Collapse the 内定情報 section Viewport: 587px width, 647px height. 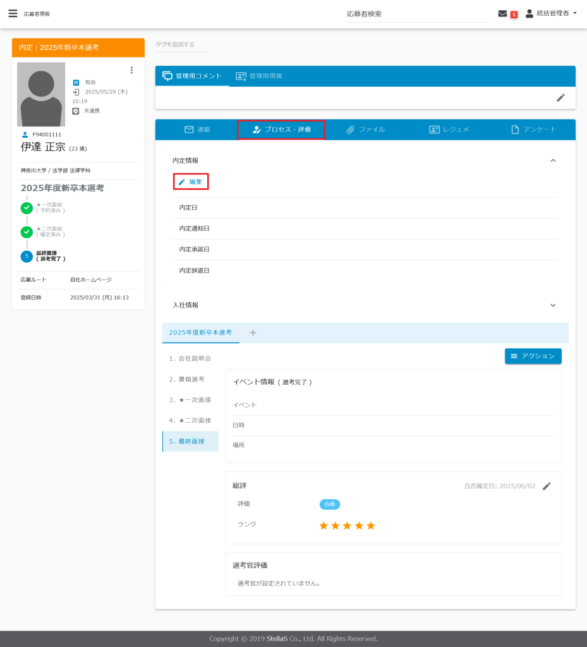pyautogui.click(x=553, y=160)
